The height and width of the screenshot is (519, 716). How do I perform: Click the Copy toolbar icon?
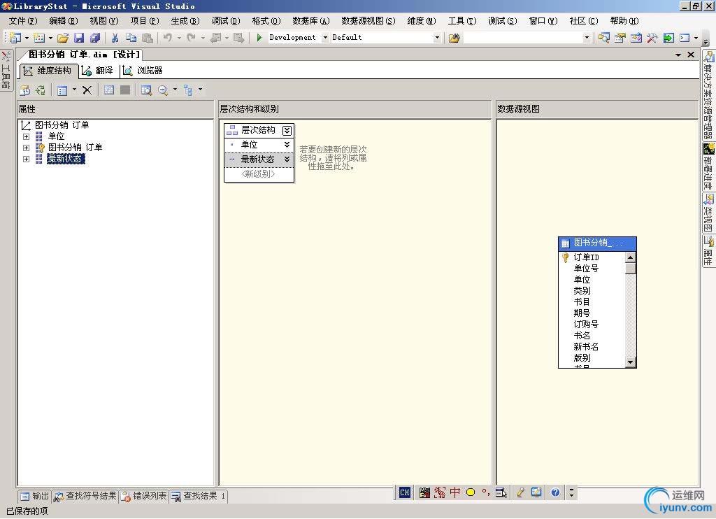pyautogui.click(x=131, y=38)
